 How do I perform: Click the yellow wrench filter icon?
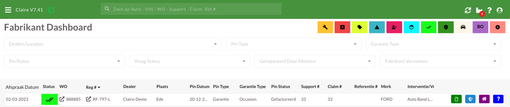coord(325,27)
